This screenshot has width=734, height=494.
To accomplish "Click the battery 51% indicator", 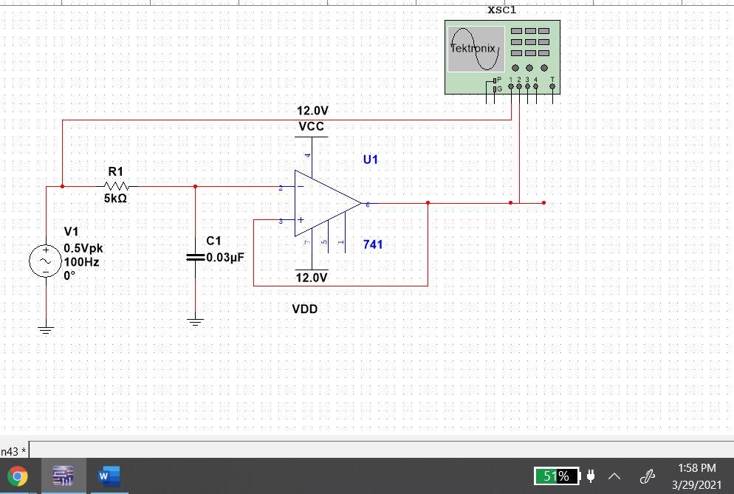I will coord(557,476).
